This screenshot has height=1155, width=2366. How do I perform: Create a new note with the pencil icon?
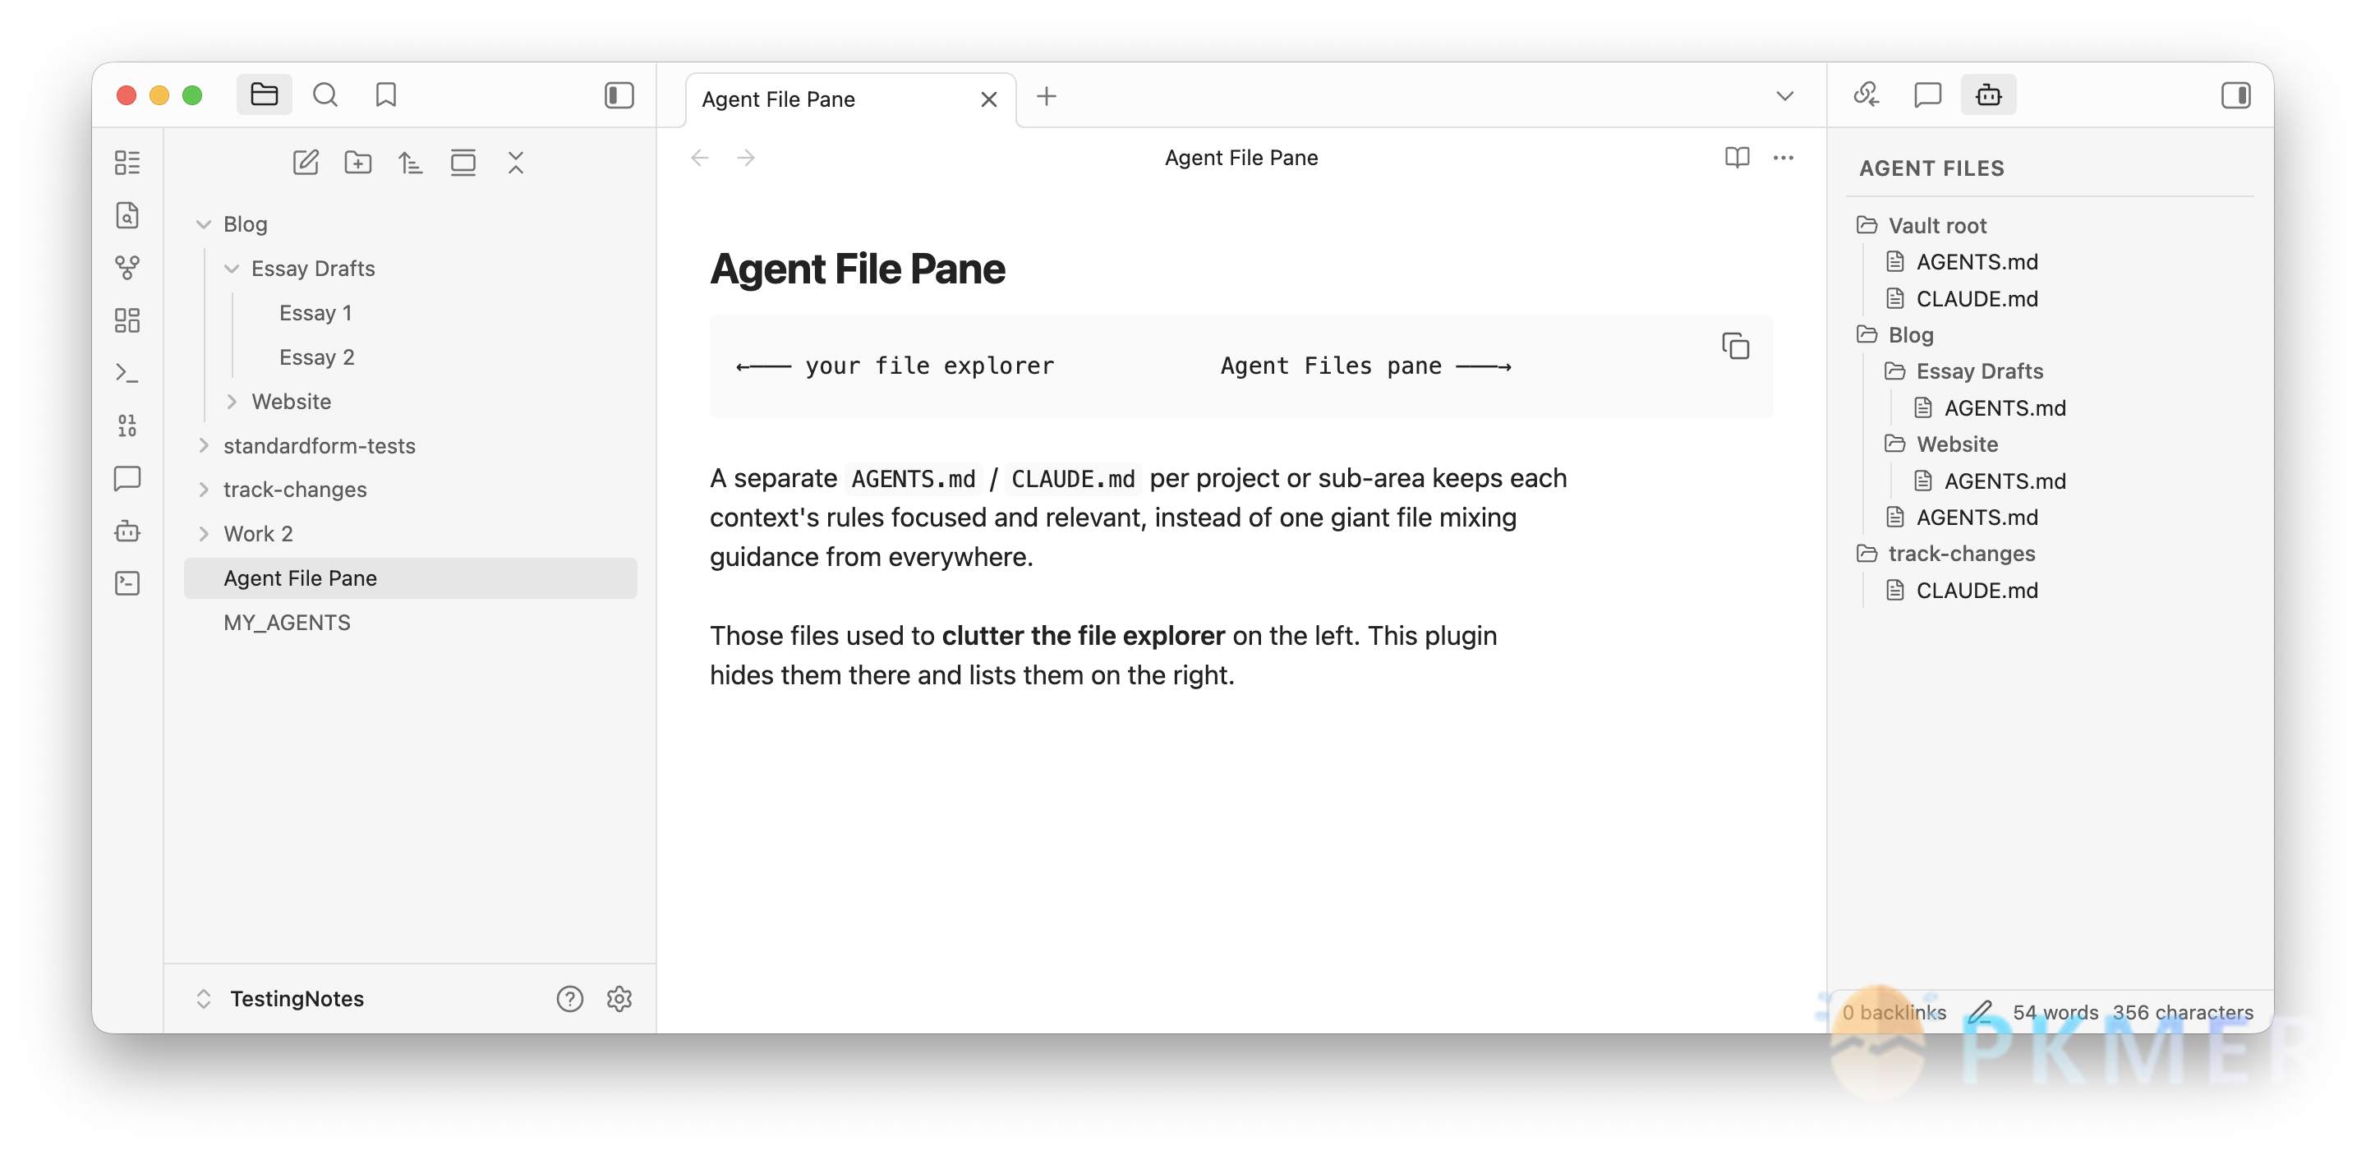pyautogui.click(x=305, y=163)
